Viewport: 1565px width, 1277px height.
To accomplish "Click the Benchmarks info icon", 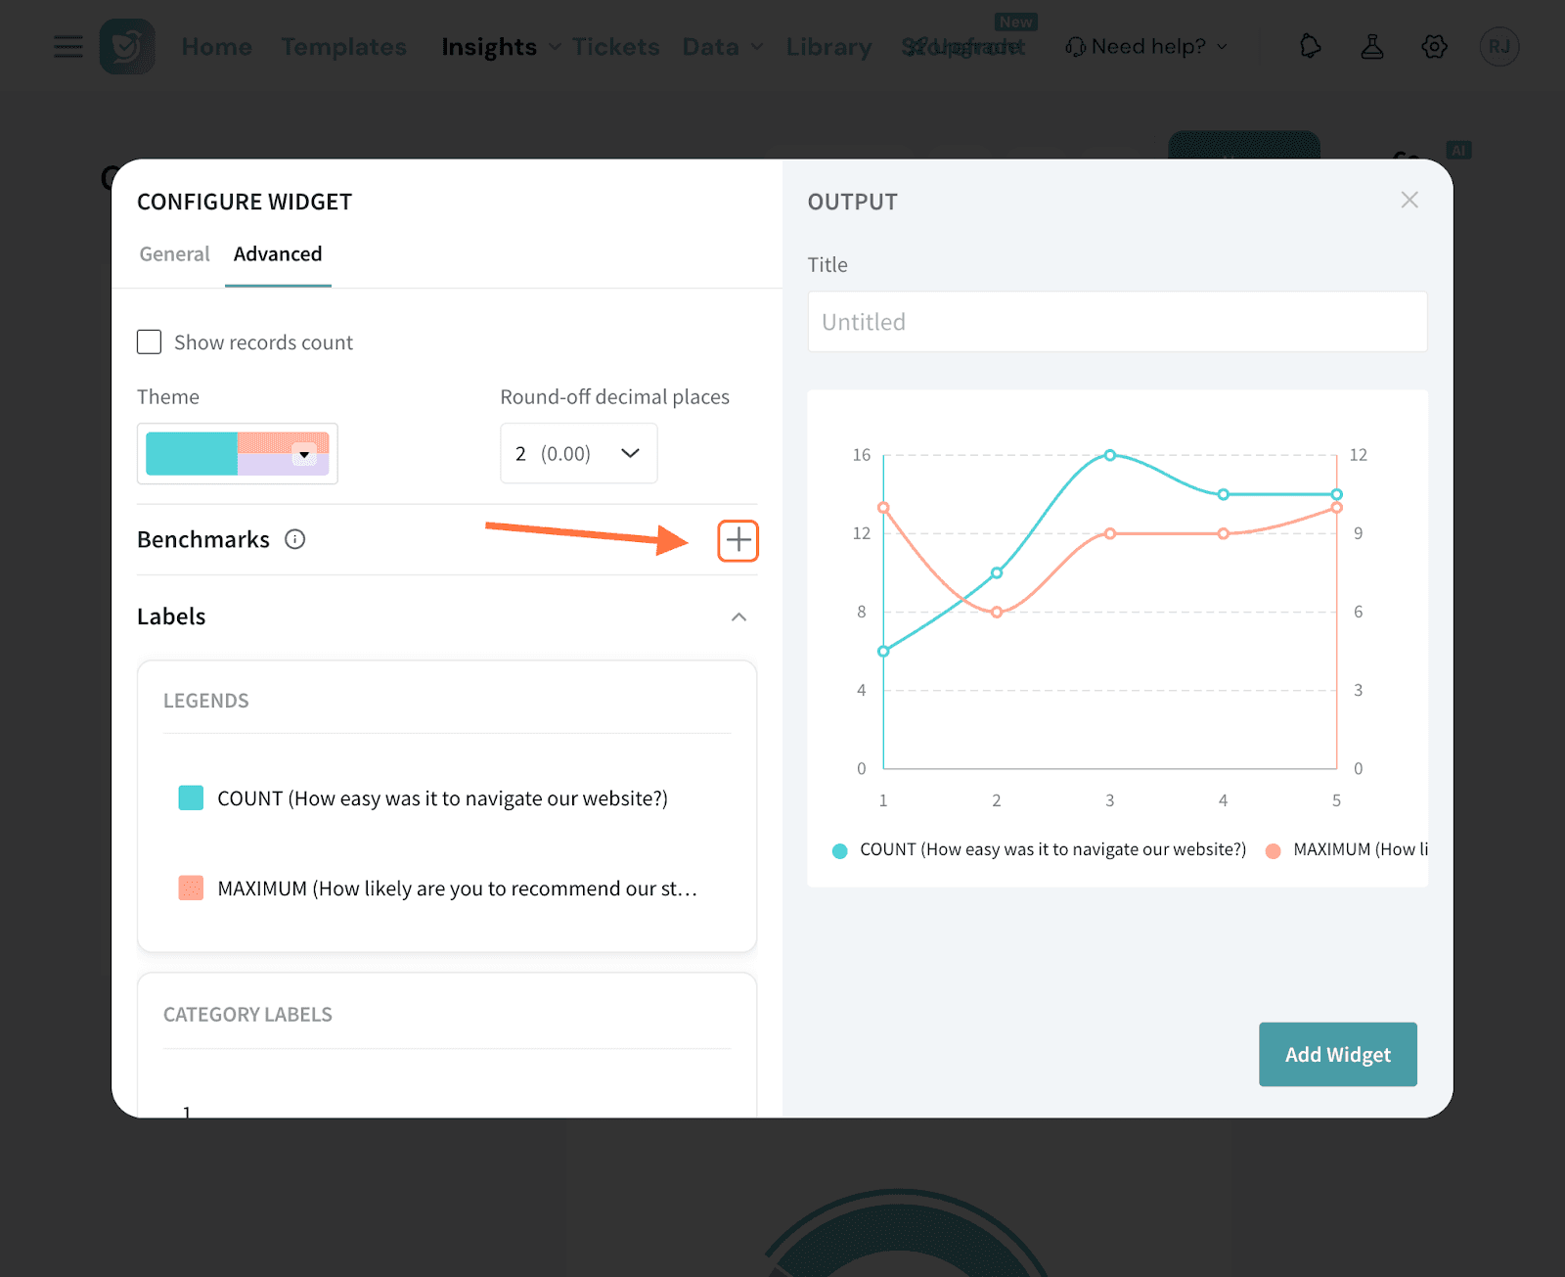I will [294, 539].
